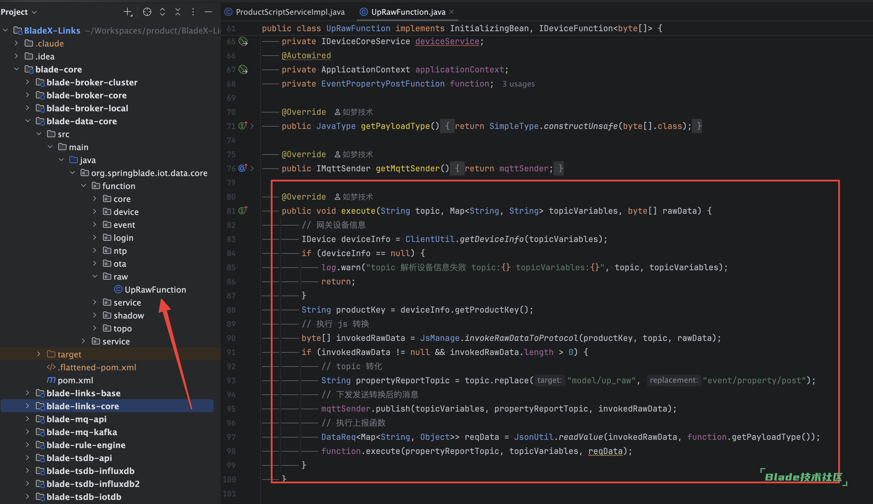Click Spring bean gutter icon line 65
This screenshot has width=873, height=504.
(x=243, y=42)
